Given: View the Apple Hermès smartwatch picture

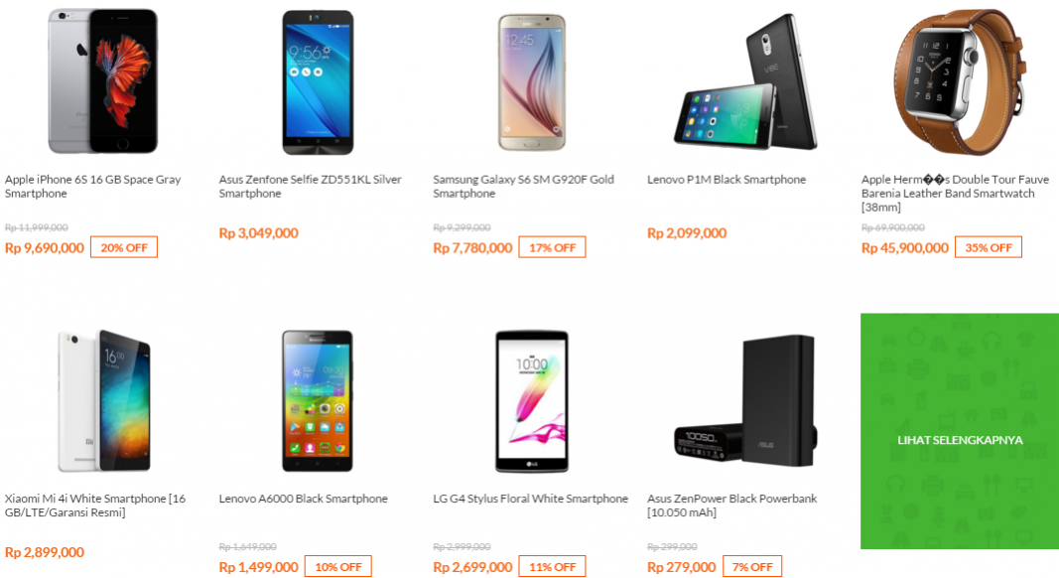Looking at the screenshot, I should [x=960, y=81].
